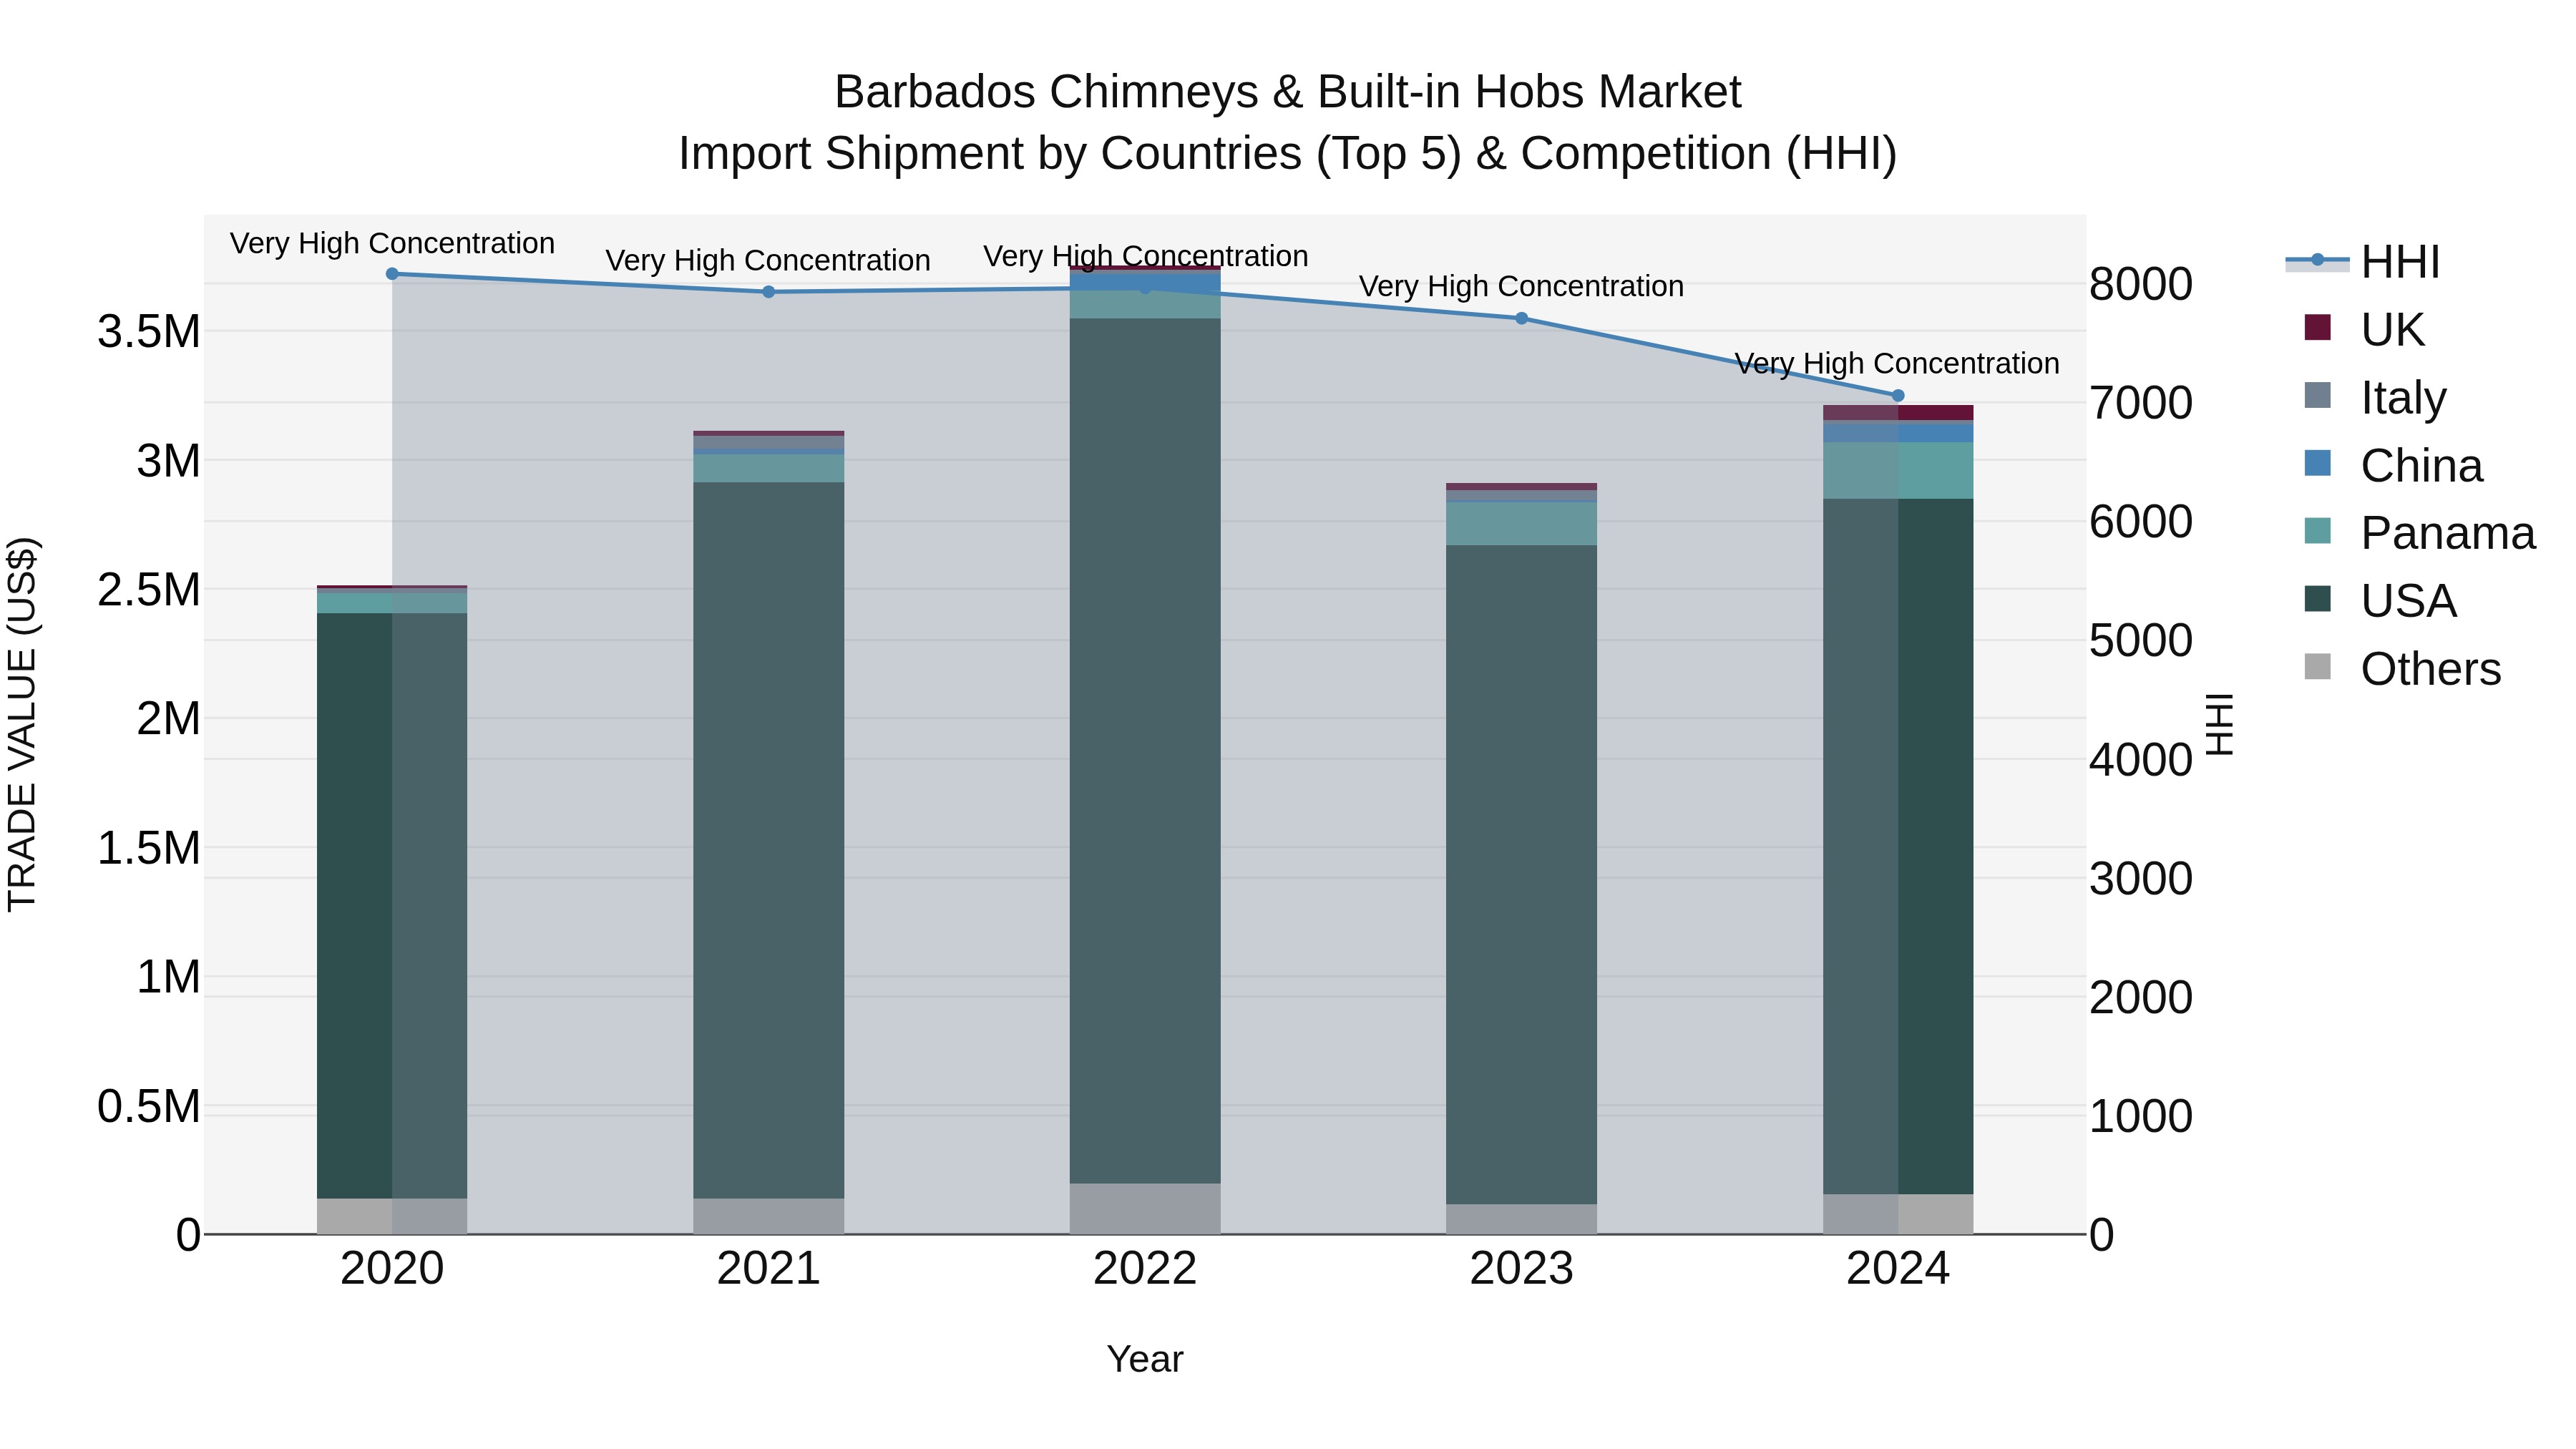This screenshot has height=1449, width=2576.
Task: Click the chart title 'Barbados Chimneys & Built-in Hobs Market'
Action: [1288, 92]
